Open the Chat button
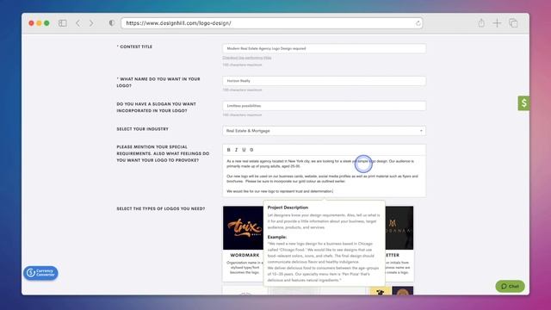 (510, 286)
